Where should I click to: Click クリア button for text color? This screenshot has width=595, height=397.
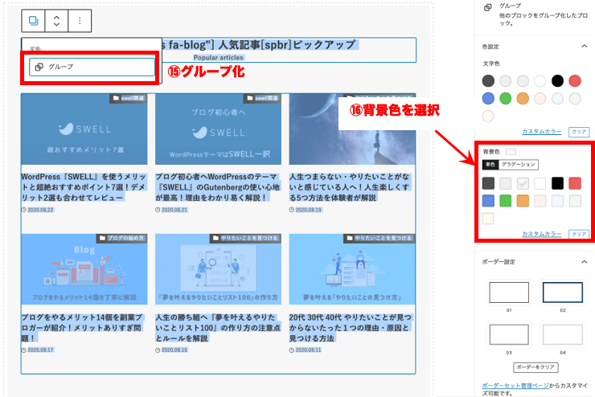(x=579, y=132)
